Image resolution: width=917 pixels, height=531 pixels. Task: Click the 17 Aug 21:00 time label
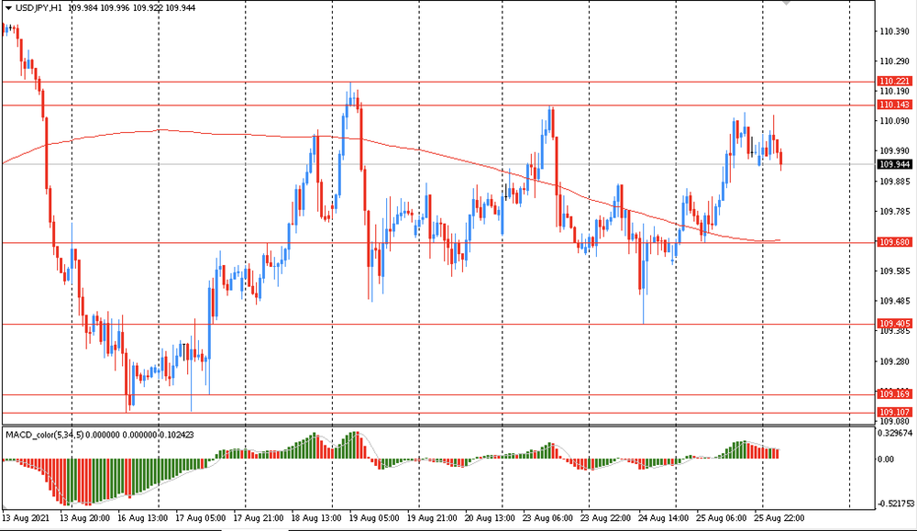[258, 518]
